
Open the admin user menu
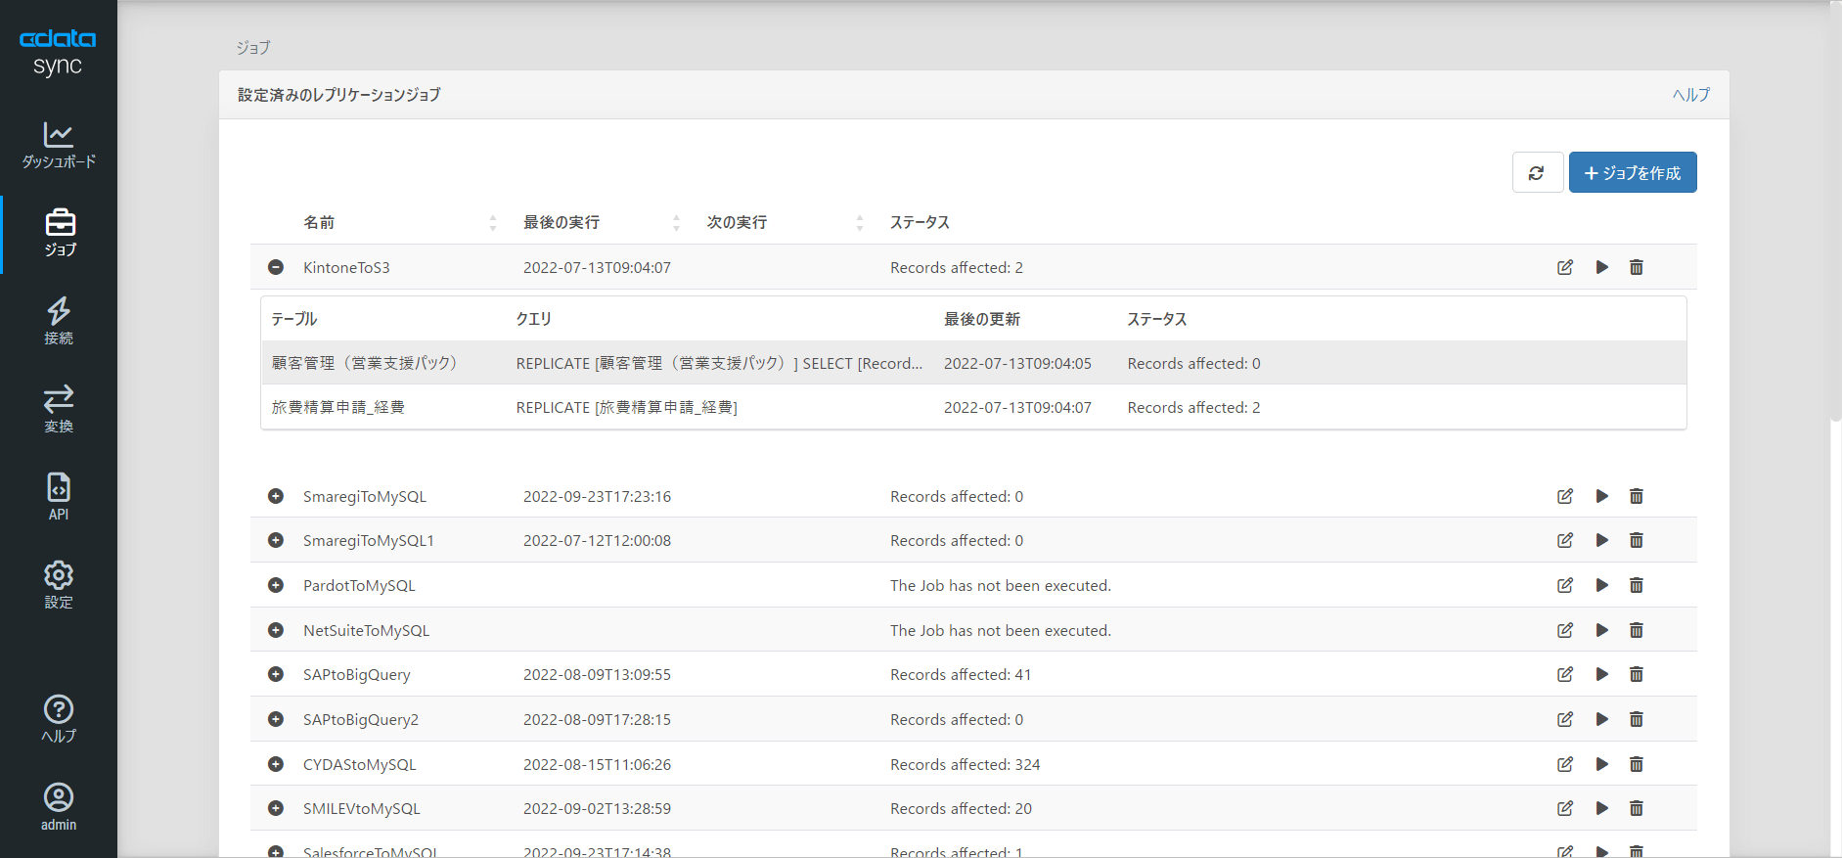pos(59,807)
